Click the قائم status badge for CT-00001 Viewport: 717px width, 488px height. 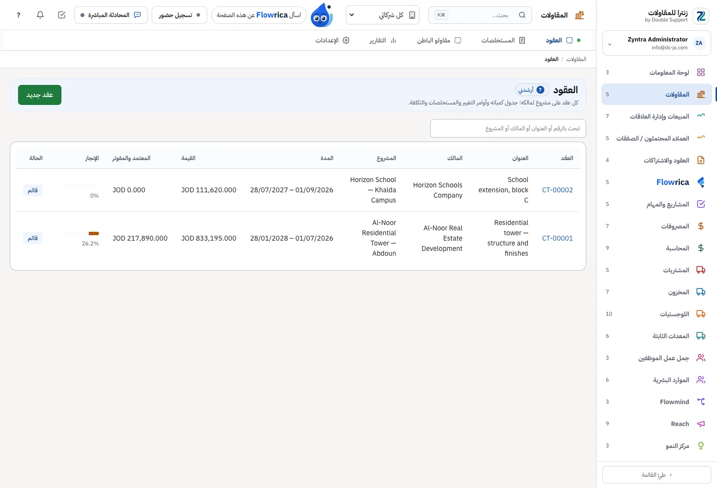pos(33,238)
